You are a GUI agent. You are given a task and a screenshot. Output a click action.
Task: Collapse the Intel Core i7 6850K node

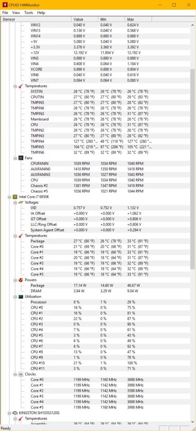tap(9, 197)
